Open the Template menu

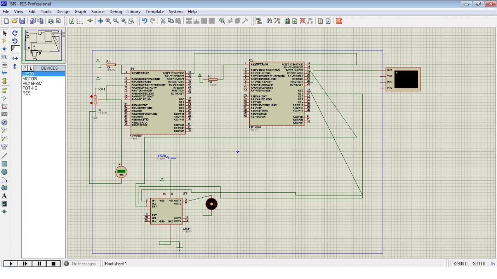155,12
